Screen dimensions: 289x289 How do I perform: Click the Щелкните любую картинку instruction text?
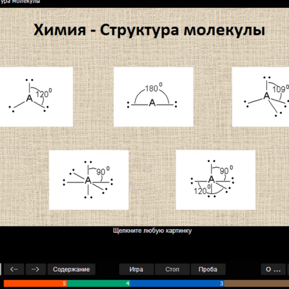152,231
